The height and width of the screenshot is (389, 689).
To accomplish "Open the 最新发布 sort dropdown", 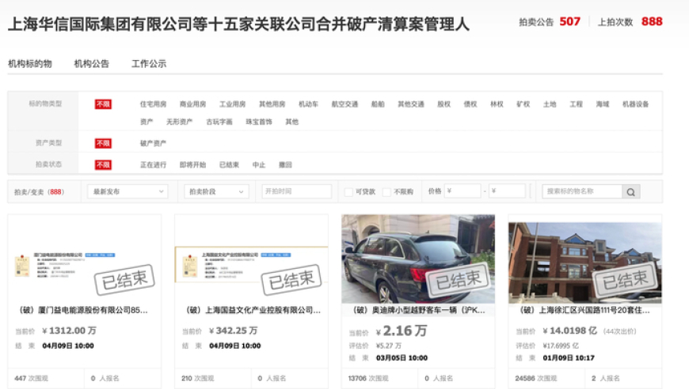I will pyautogui.click(x=128, y=191).
